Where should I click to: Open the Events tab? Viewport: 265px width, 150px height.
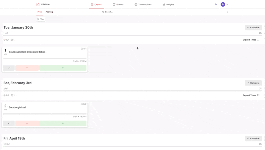point(118,5)
